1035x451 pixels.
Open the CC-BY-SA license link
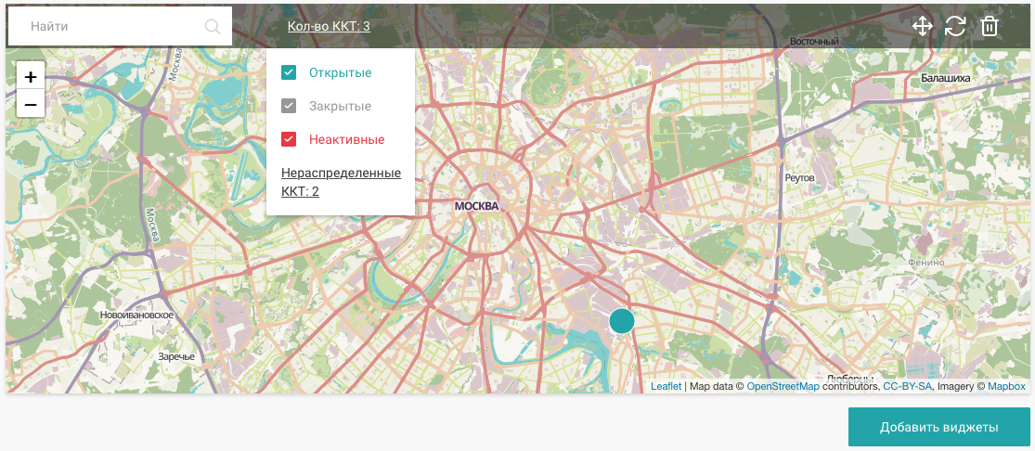coord(908,386)
